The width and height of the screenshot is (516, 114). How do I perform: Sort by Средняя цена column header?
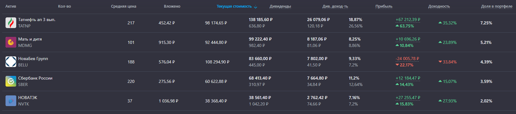pyautogui.click(x=123, y=6)
